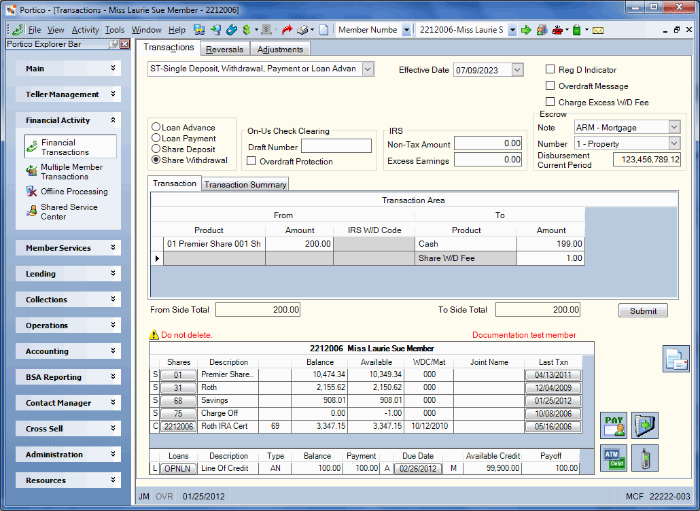Viewport: 700px width, 511px height.
Task: Click the Excess Earnings field
Action: (488, 160)
